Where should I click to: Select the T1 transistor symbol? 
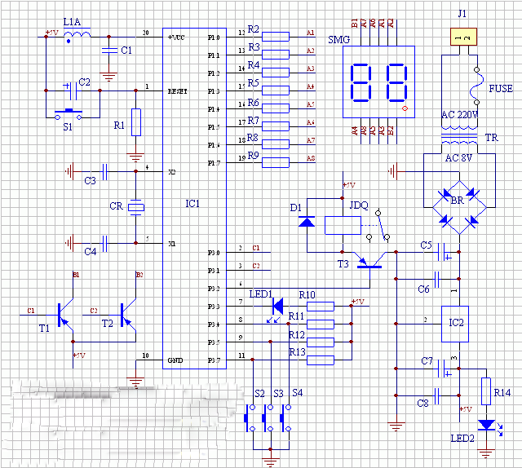pos(65,315)
